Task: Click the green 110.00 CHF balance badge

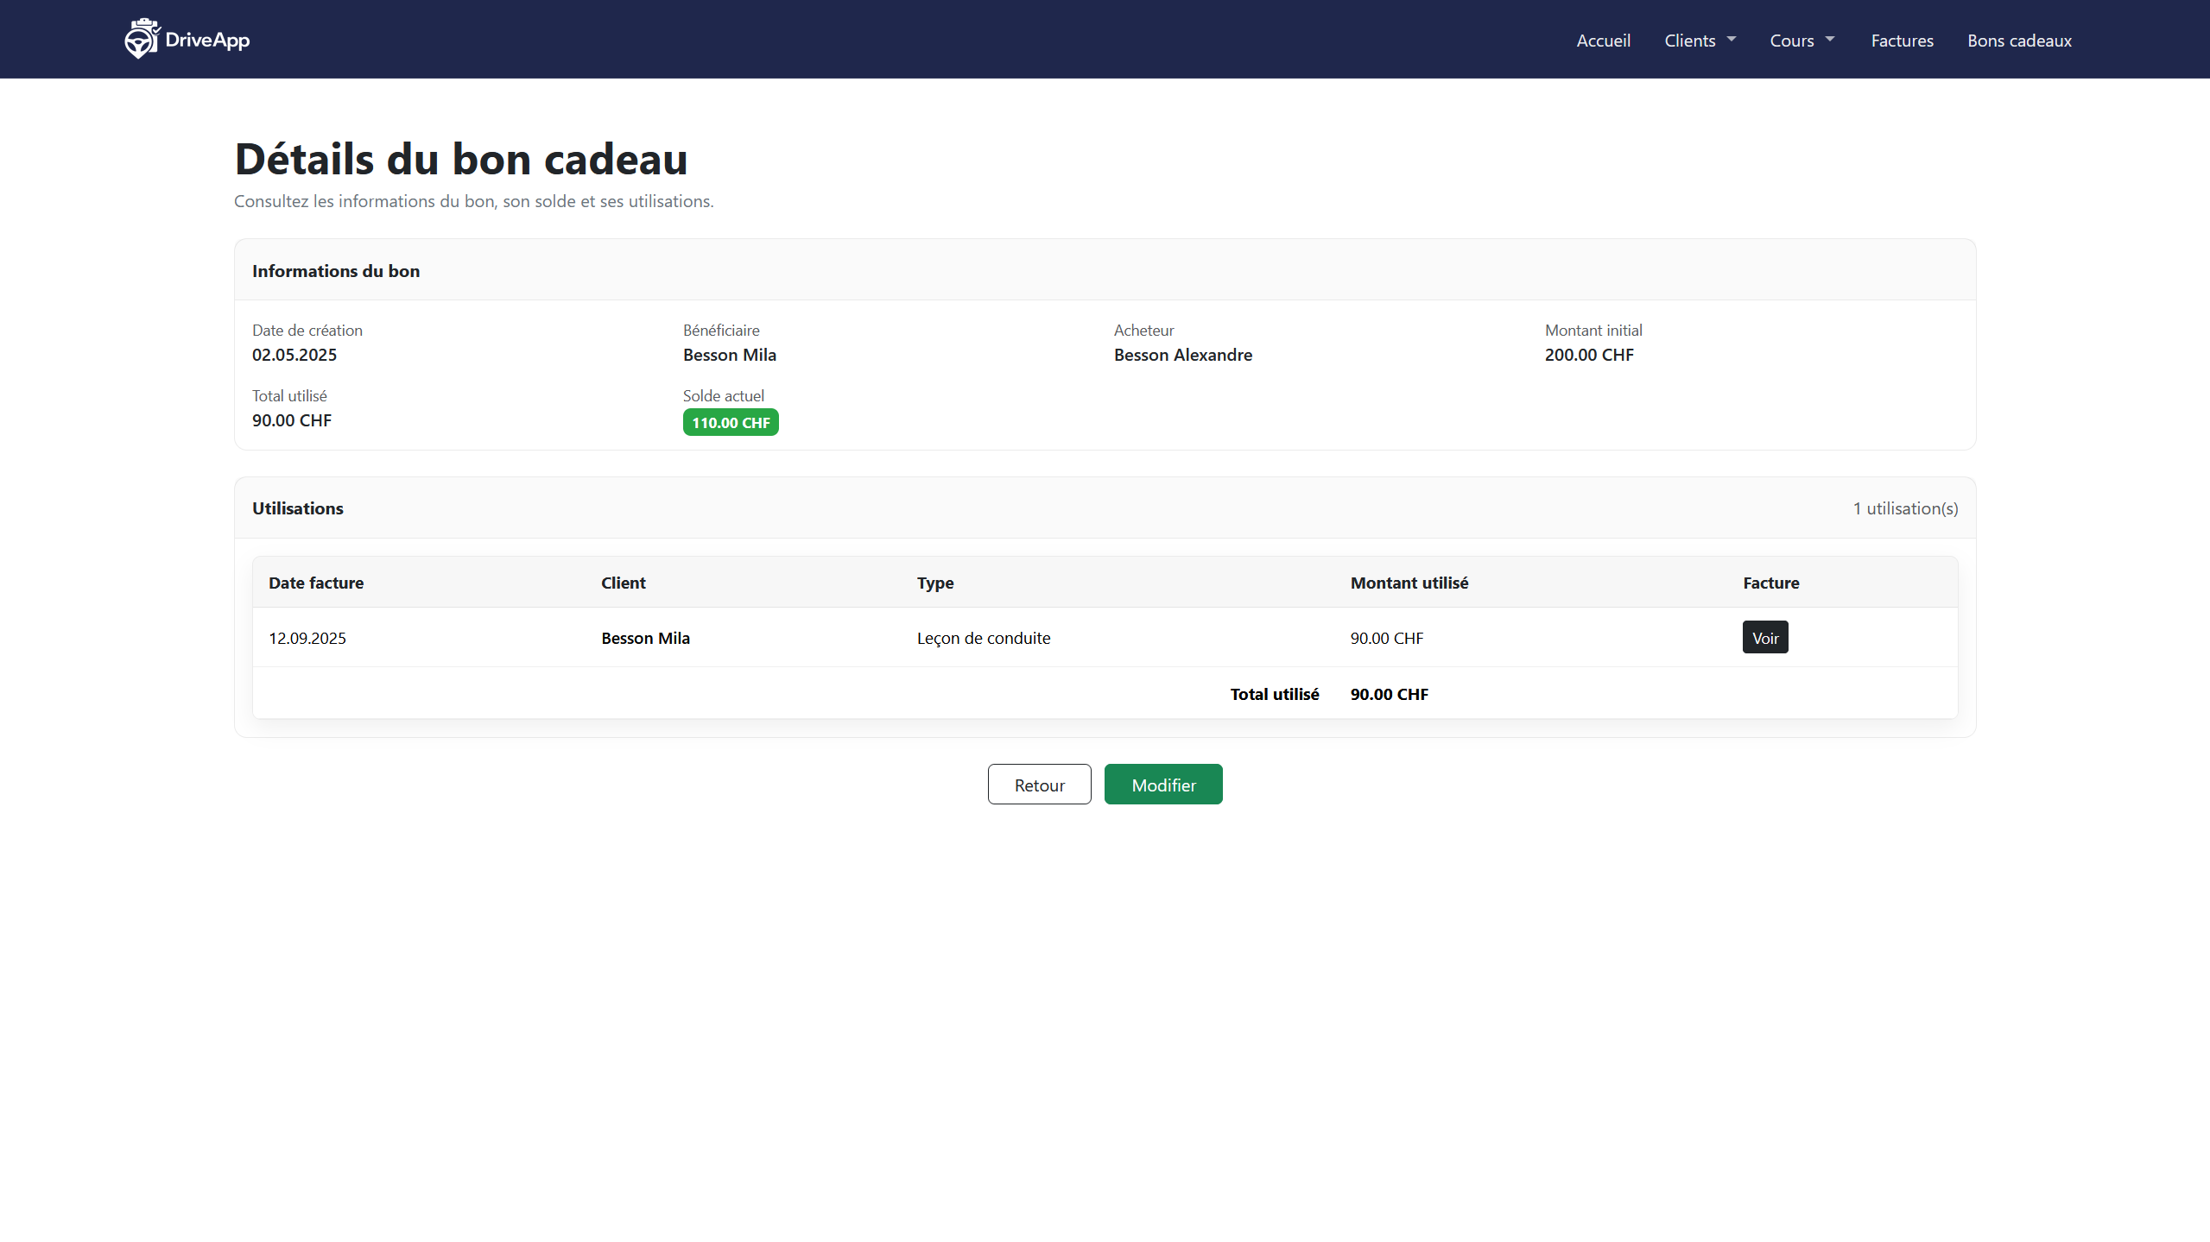Action: click(731, 423)
